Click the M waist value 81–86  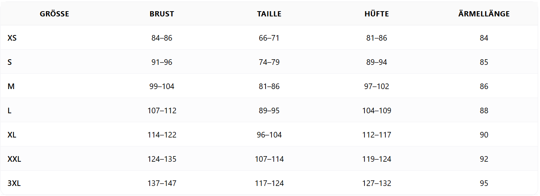[269, 86]
